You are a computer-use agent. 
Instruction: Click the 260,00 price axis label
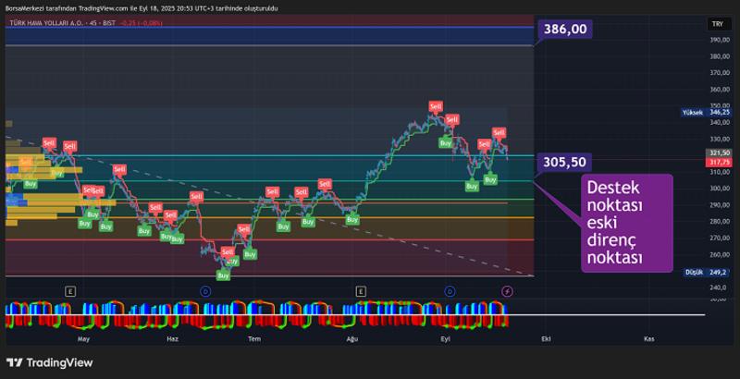tap(720, 254)
